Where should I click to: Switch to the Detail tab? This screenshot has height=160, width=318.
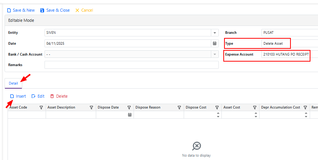pyautogui.click(x=13, y=83)
